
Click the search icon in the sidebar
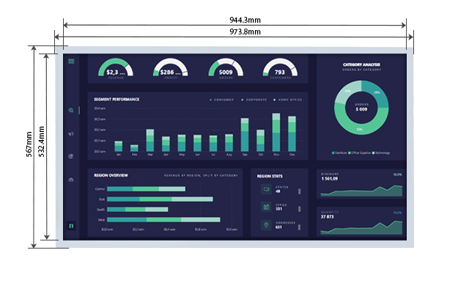pyautogui.click(x=71, y=111)
